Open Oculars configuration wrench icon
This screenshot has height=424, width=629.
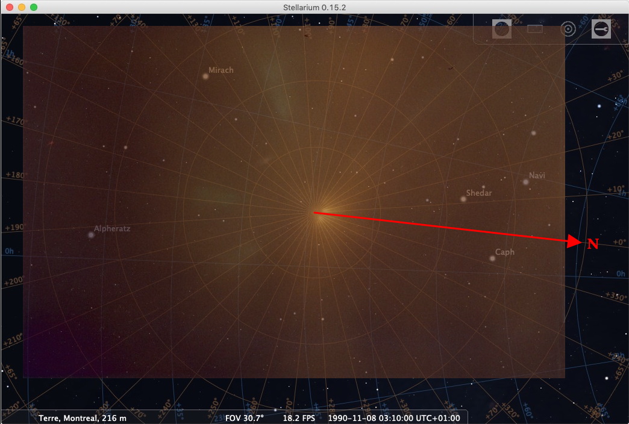coord(601,29)
